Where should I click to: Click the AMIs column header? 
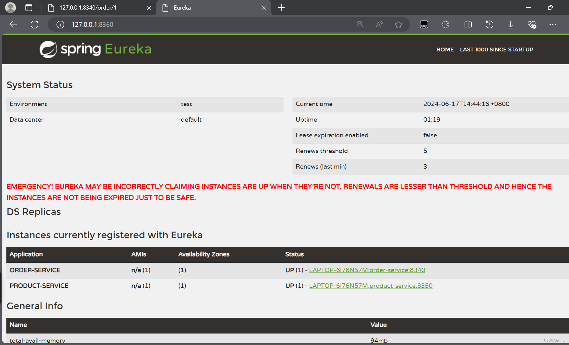pos(139,254)
